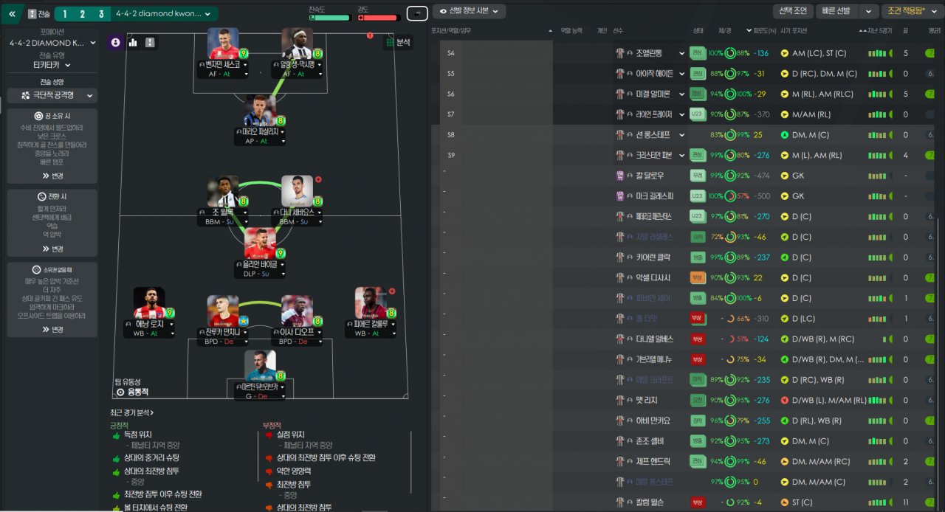Expand arrow next to 빠른 선발

coord(867,11)
